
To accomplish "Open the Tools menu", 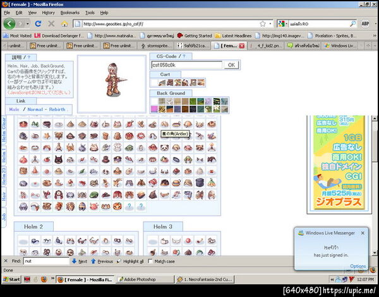I will click(x=90, y=13).
